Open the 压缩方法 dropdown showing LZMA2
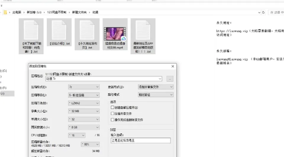This screenshot has width=284, height=157. click(x=84, y=103)
